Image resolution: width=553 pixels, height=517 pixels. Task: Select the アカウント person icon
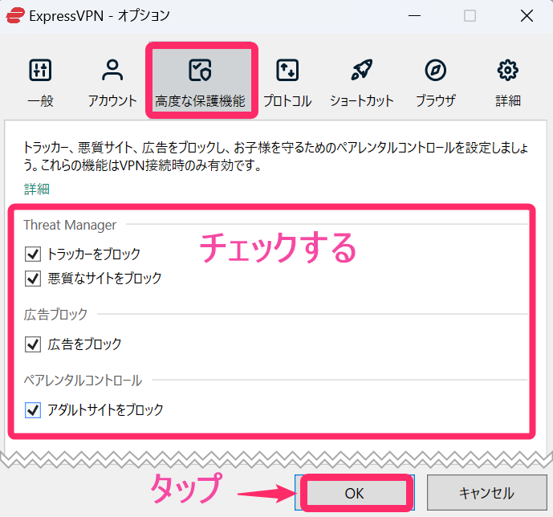coord(112,70)
